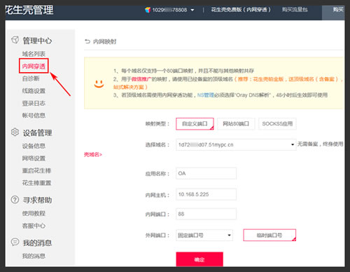The height and width of the screenshot is (272, 350).
Task: Click the NS管理 blue link
Action: [206, 95]
